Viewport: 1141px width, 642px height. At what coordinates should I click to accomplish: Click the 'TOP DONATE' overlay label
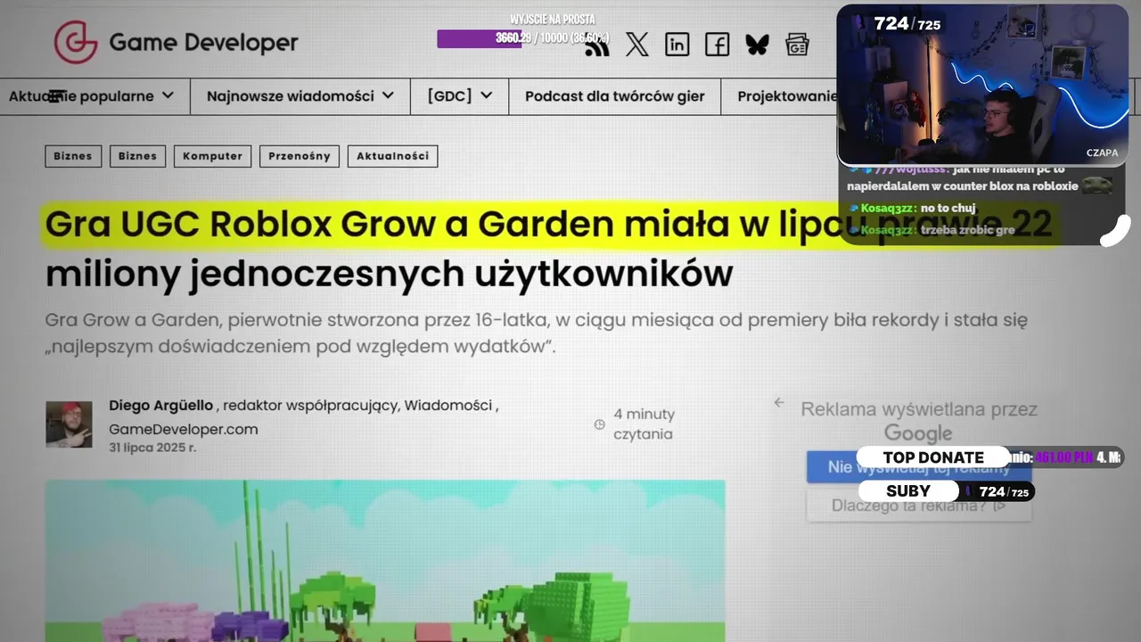(x=933, y=457)
